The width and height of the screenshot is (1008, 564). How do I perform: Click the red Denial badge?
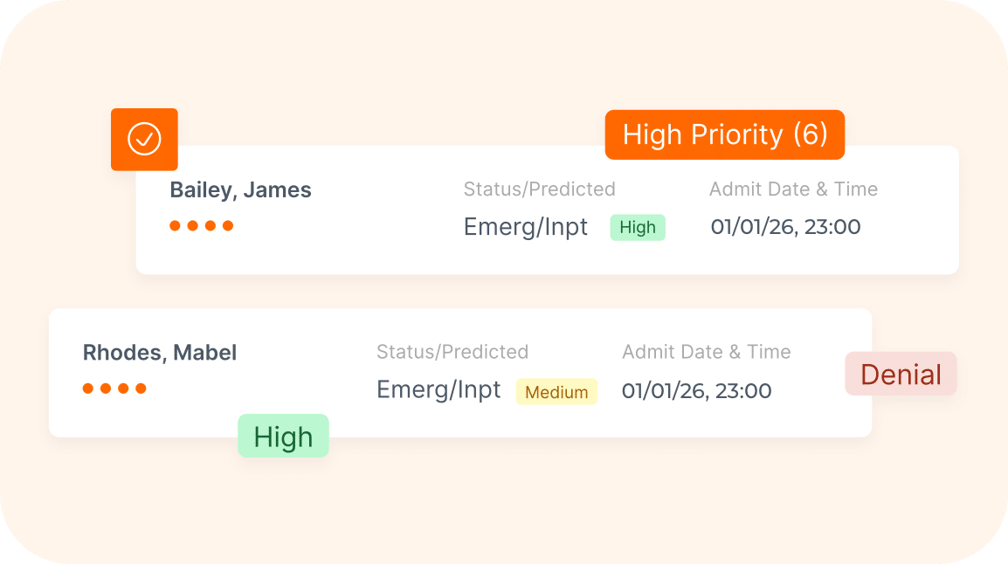point(901,375)
